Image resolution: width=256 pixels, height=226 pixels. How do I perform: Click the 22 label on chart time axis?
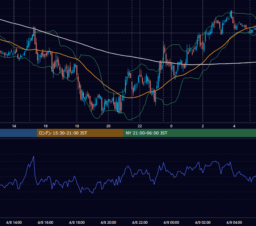140,126
